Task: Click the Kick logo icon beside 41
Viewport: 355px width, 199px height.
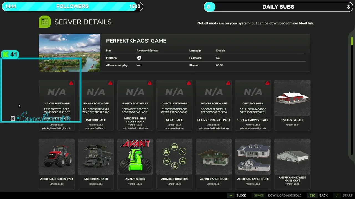Action: coord(6,54)
